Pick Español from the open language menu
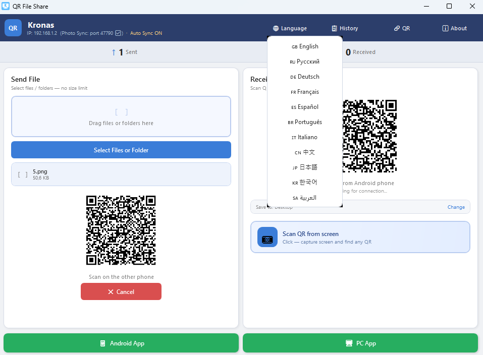Image resolution: width=483 pixels, height=355 pixels. click(x=305, y=106)
